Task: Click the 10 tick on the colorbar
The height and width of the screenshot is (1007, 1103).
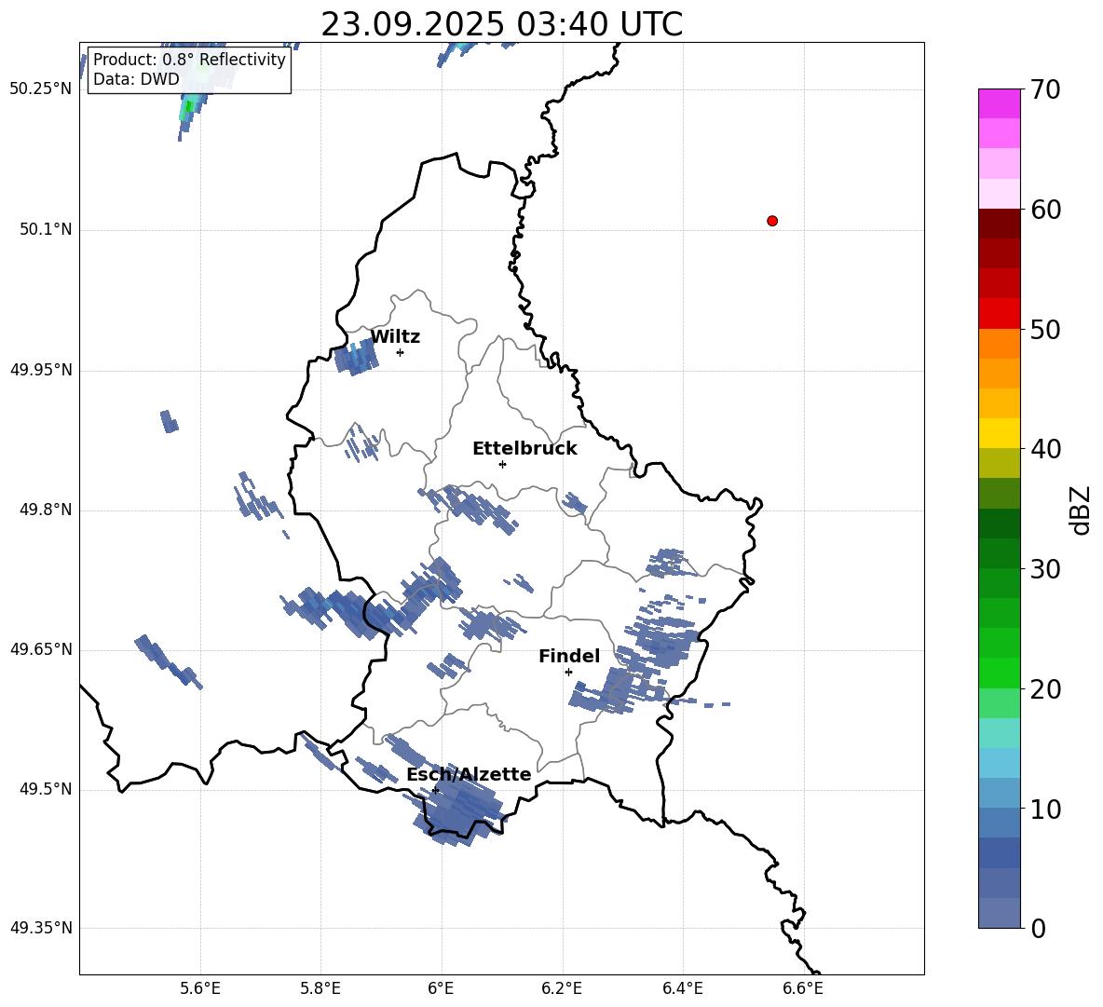Action: tap(1045, 810)
